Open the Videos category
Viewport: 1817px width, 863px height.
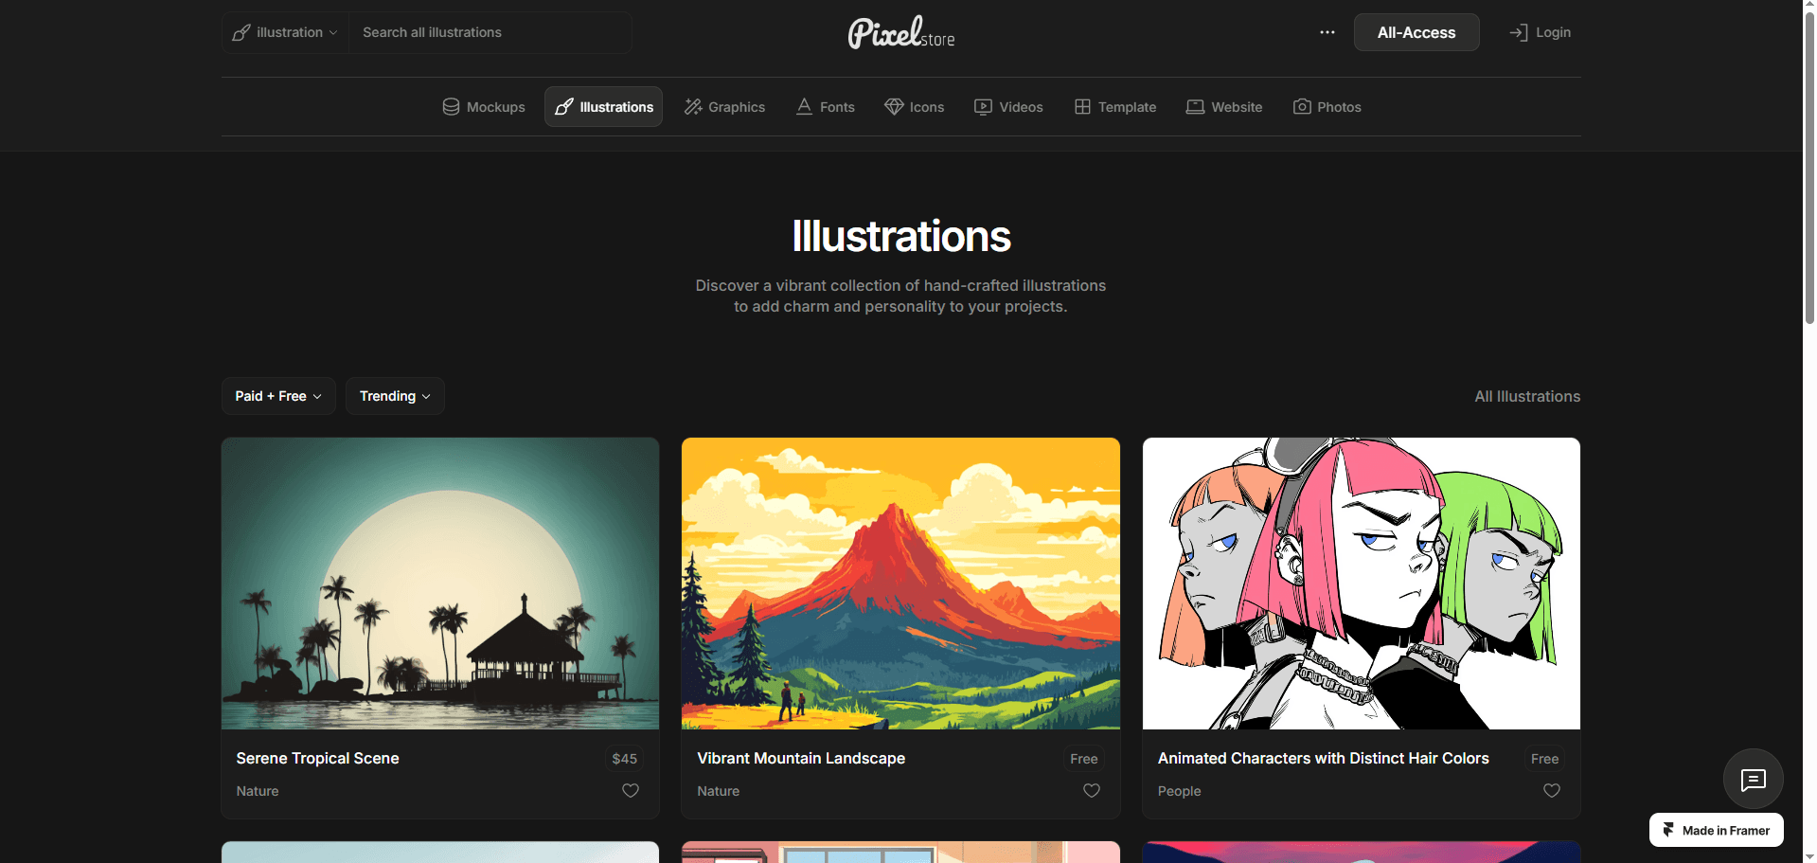(1008, 107)
